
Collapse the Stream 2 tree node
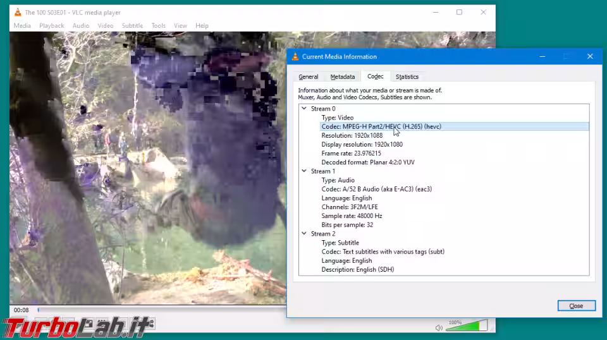coord(304,234)
